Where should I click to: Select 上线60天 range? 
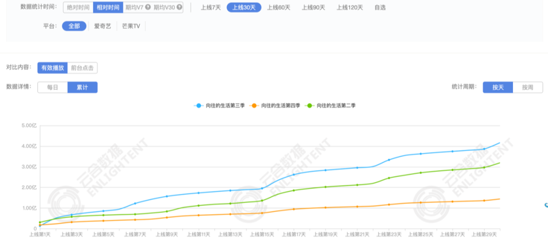pos(279,7)
